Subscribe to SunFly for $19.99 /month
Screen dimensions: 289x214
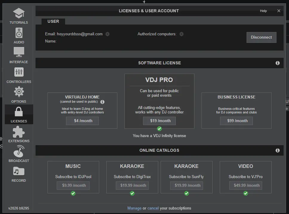(187, 186)
